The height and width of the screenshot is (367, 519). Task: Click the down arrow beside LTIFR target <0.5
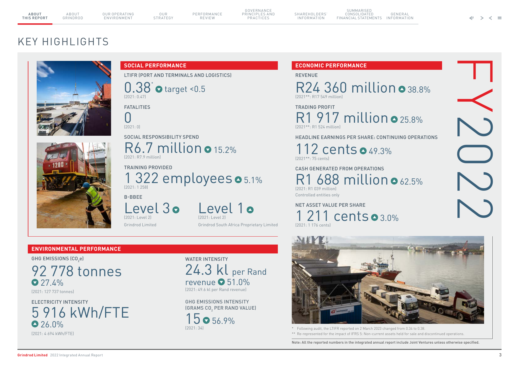tap(159, 89)
